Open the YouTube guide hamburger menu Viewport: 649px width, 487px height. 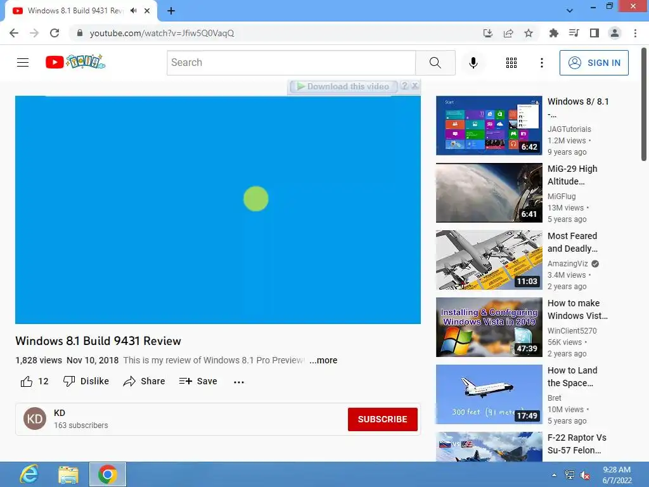23,63
